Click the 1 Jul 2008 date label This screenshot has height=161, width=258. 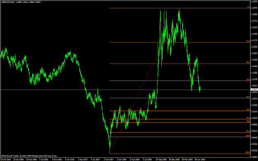147,159
